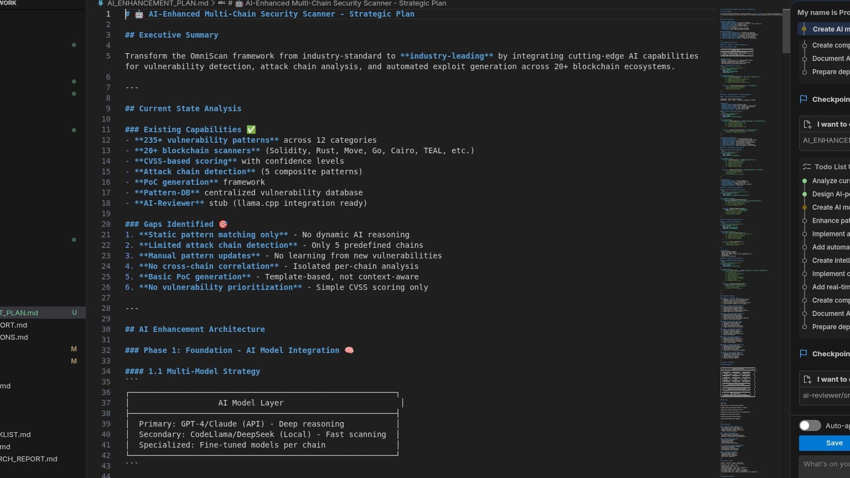Screen dimensions: 850x478
Task: Click the "## AI Enhancement Architecture" heading
Action: (x=195, y=329)
